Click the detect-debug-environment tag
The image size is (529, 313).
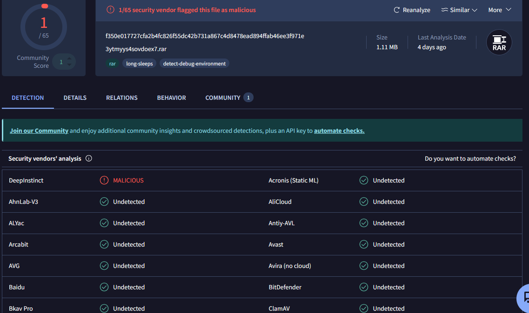[x=194, y=64]
